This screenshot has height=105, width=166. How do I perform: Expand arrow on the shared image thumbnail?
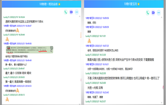pos(52,48)
